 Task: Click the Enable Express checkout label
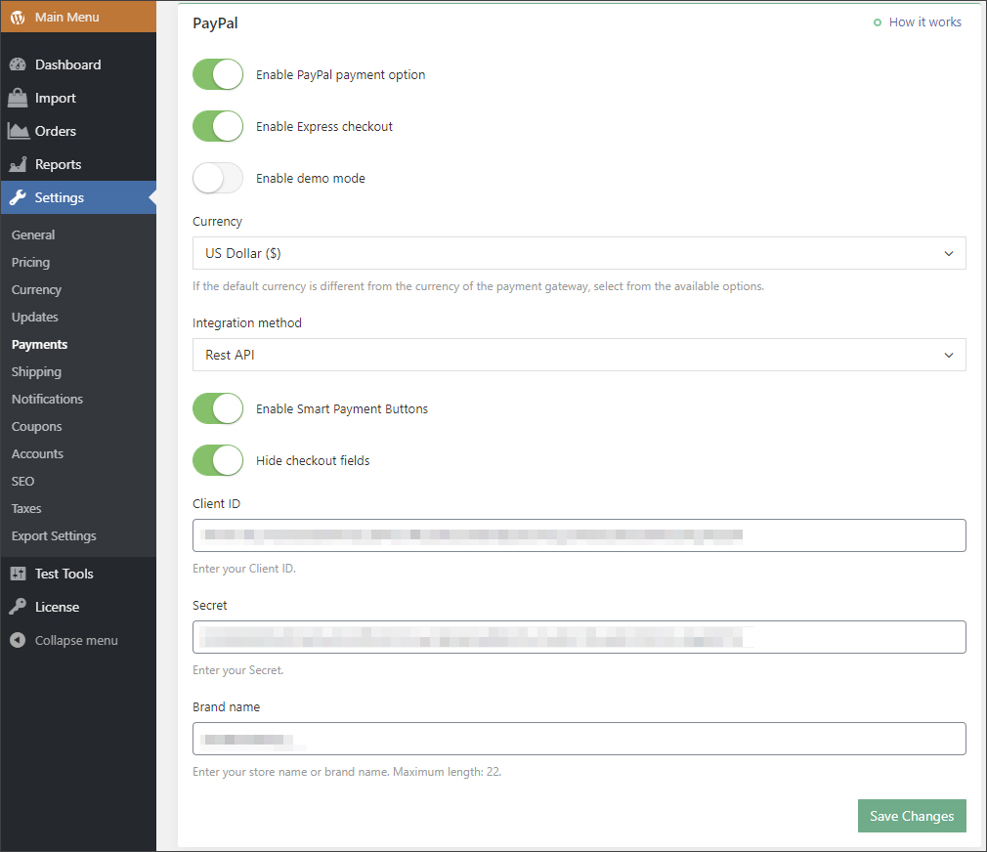click(324, 126)
